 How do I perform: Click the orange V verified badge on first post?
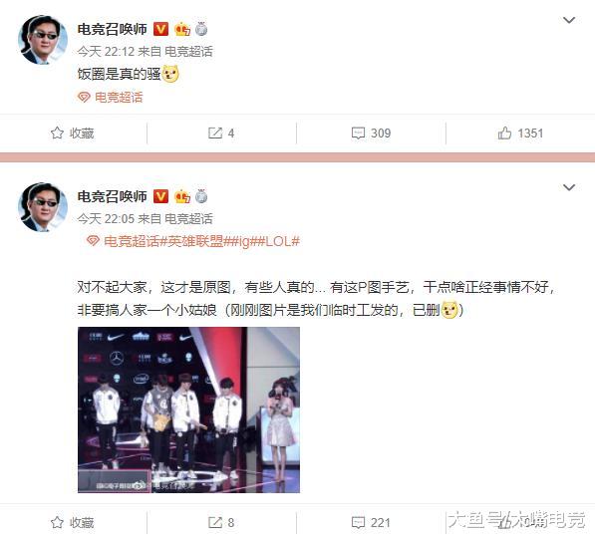(x=160, y=29)
